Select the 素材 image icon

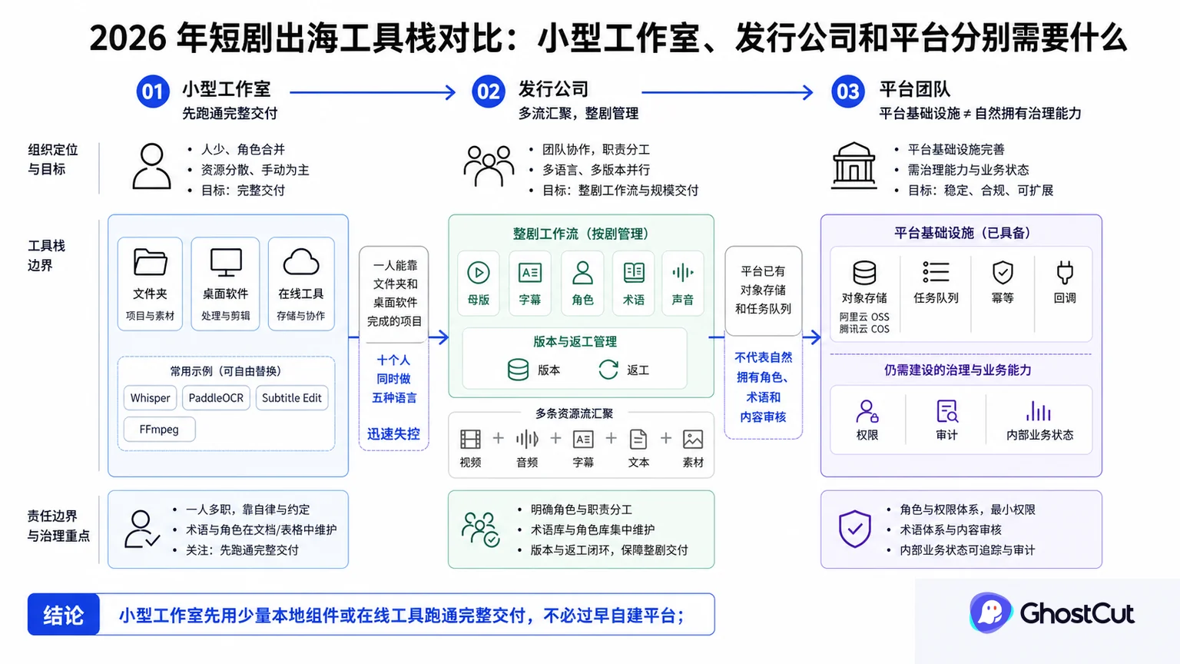point(693,439)
